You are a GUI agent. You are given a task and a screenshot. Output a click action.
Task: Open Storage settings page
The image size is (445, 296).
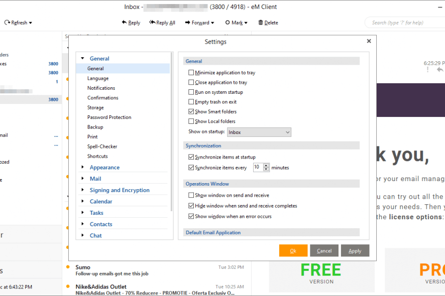tap(95, 108)
